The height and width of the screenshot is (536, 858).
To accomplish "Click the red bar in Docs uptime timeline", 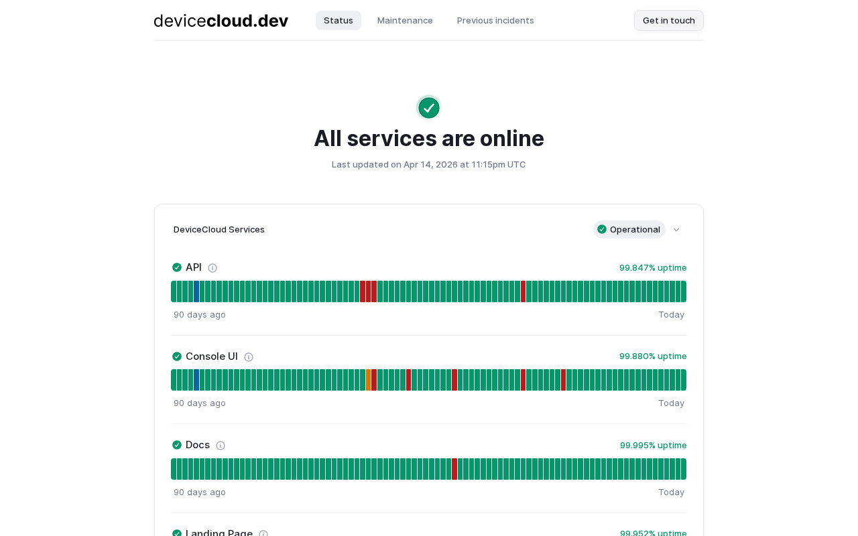I will [x=454, y=469].
